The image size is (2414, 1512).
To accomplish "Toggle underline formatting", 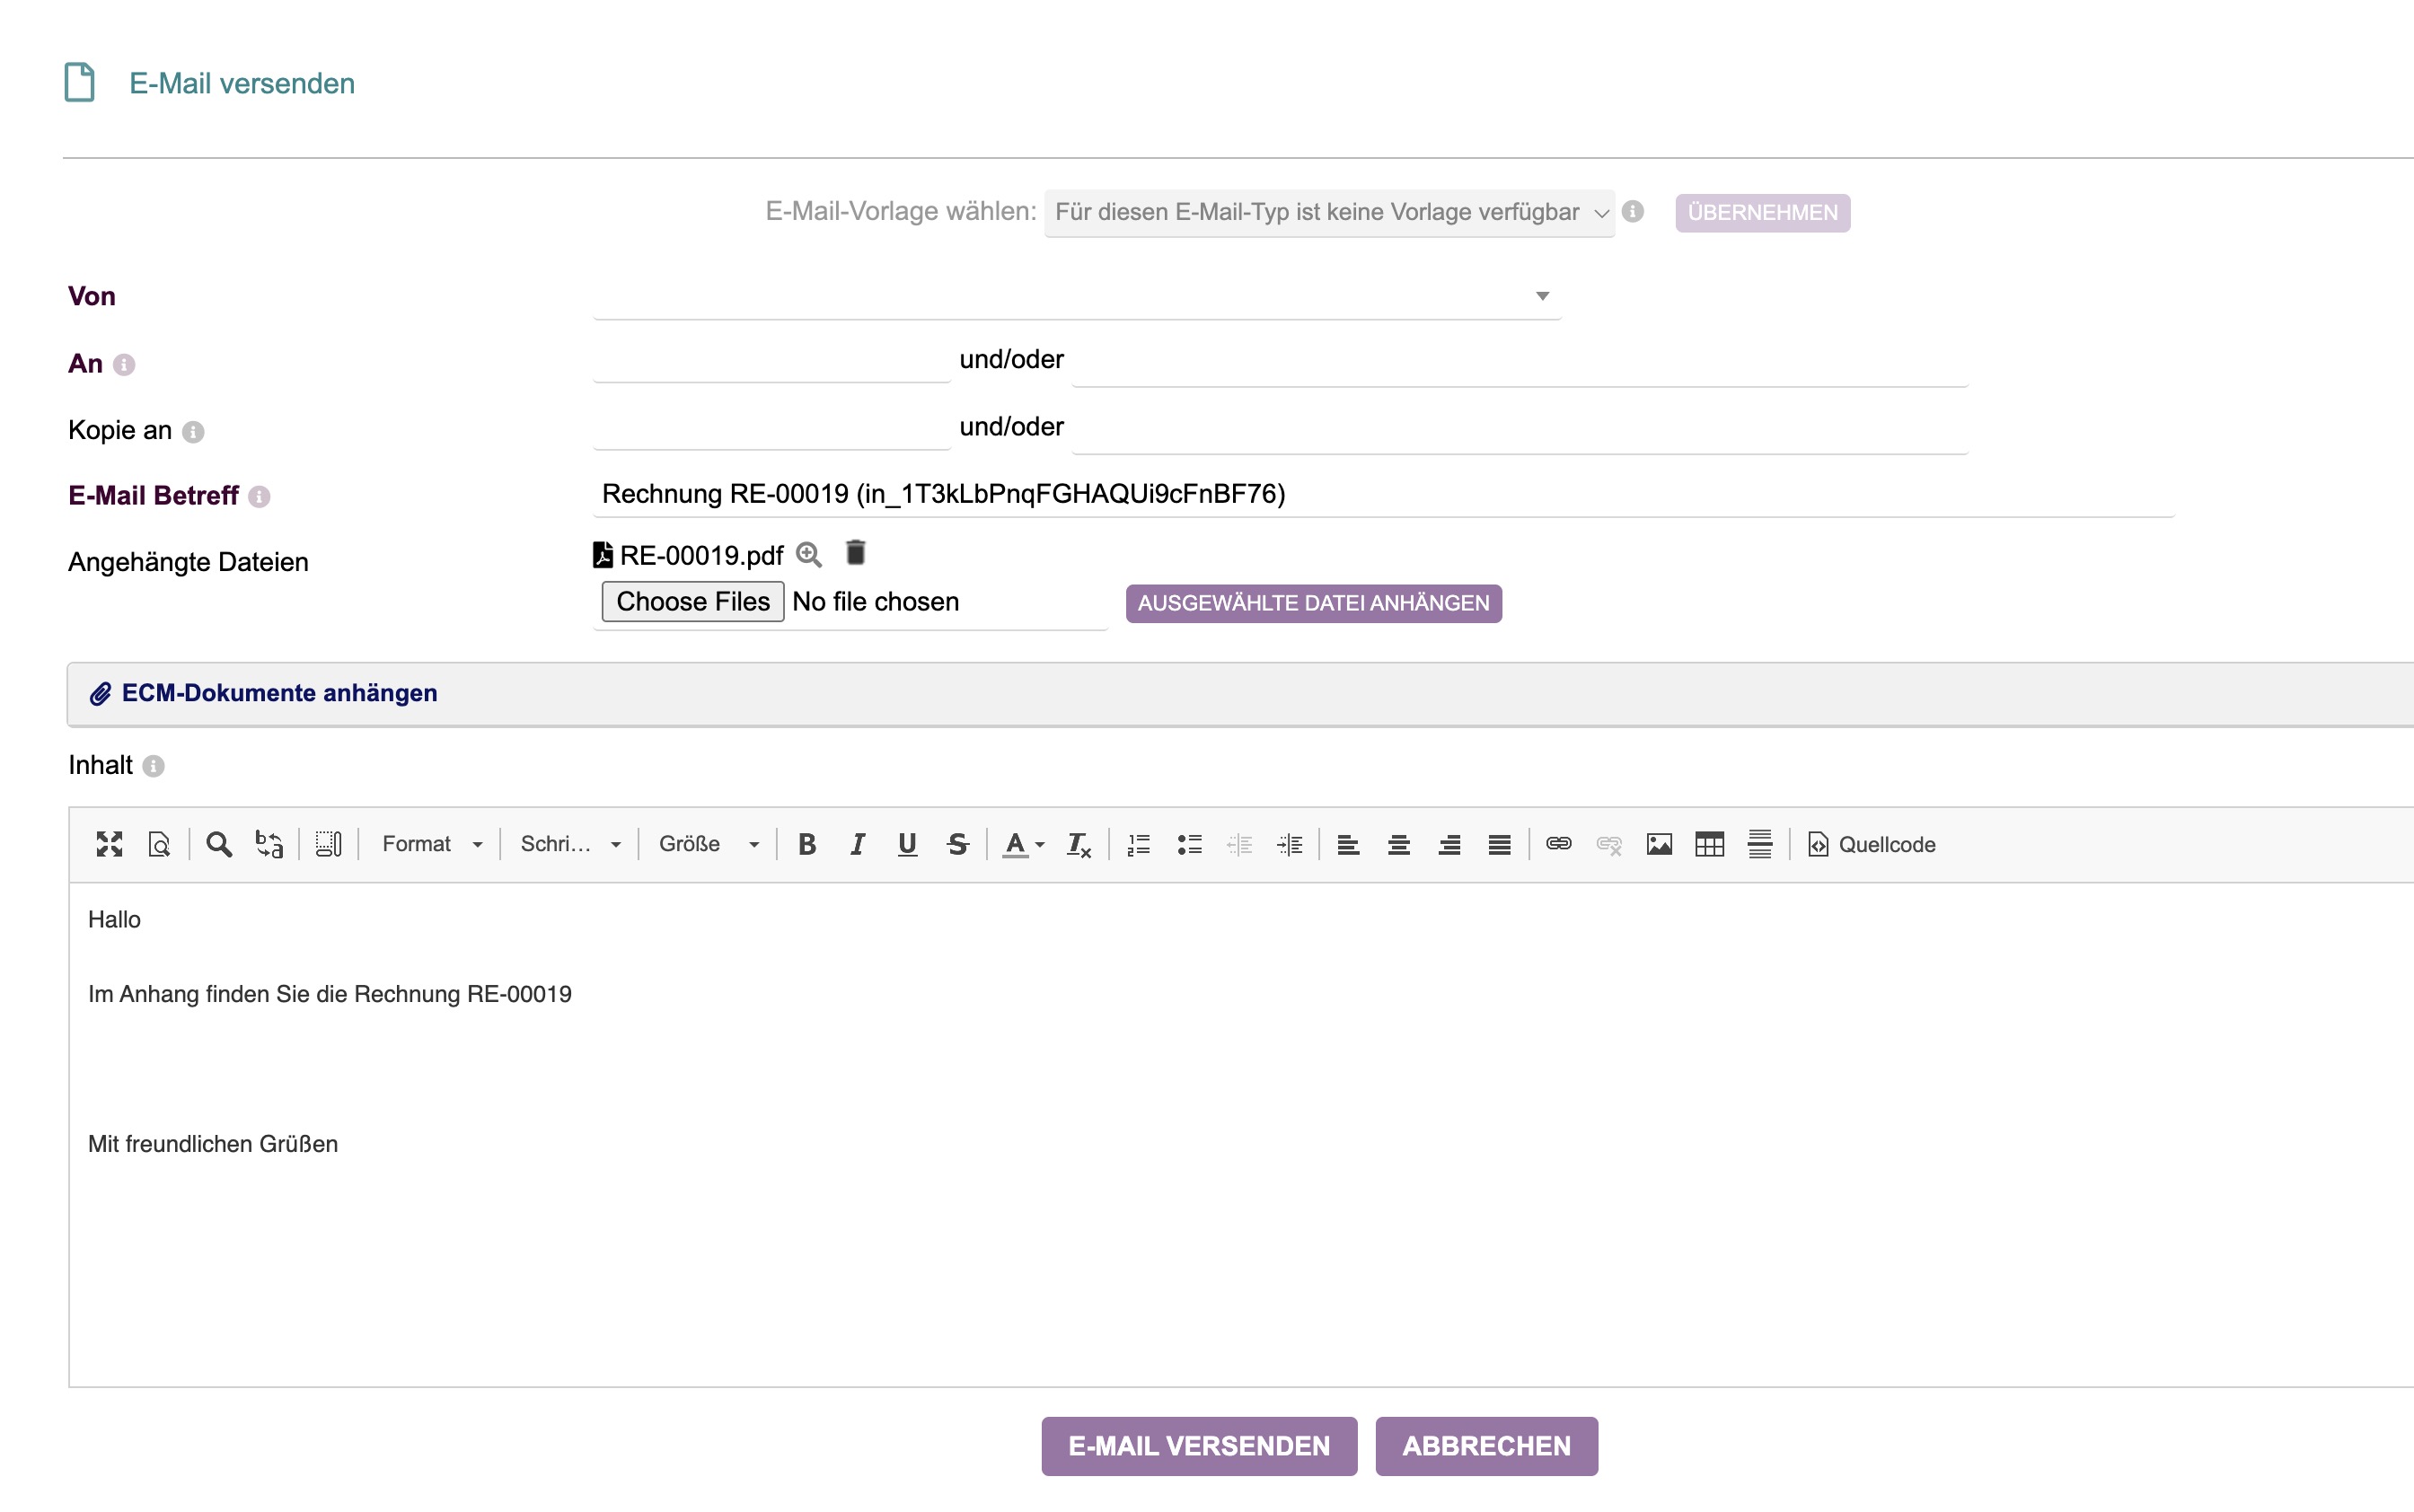I will [907, 844].
